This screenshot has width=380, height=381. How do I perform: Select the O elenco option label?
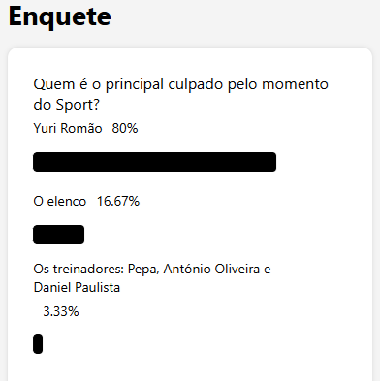(60, 201)
